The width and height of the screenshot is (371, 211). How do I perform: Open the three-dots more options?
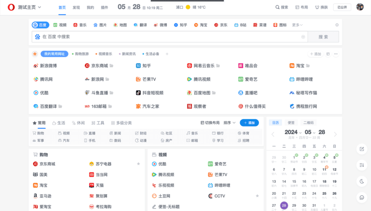coord(336,54)
